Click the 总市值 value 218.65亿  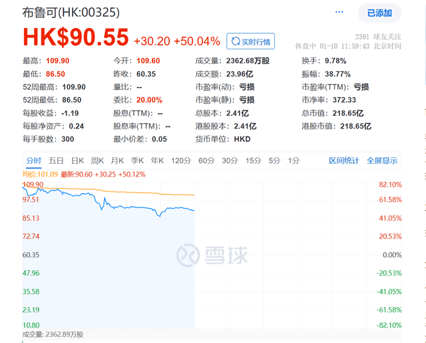click(x=348, y=113)
